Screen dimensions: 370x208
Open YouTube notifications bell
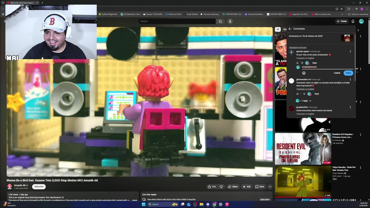click(353, 21)
